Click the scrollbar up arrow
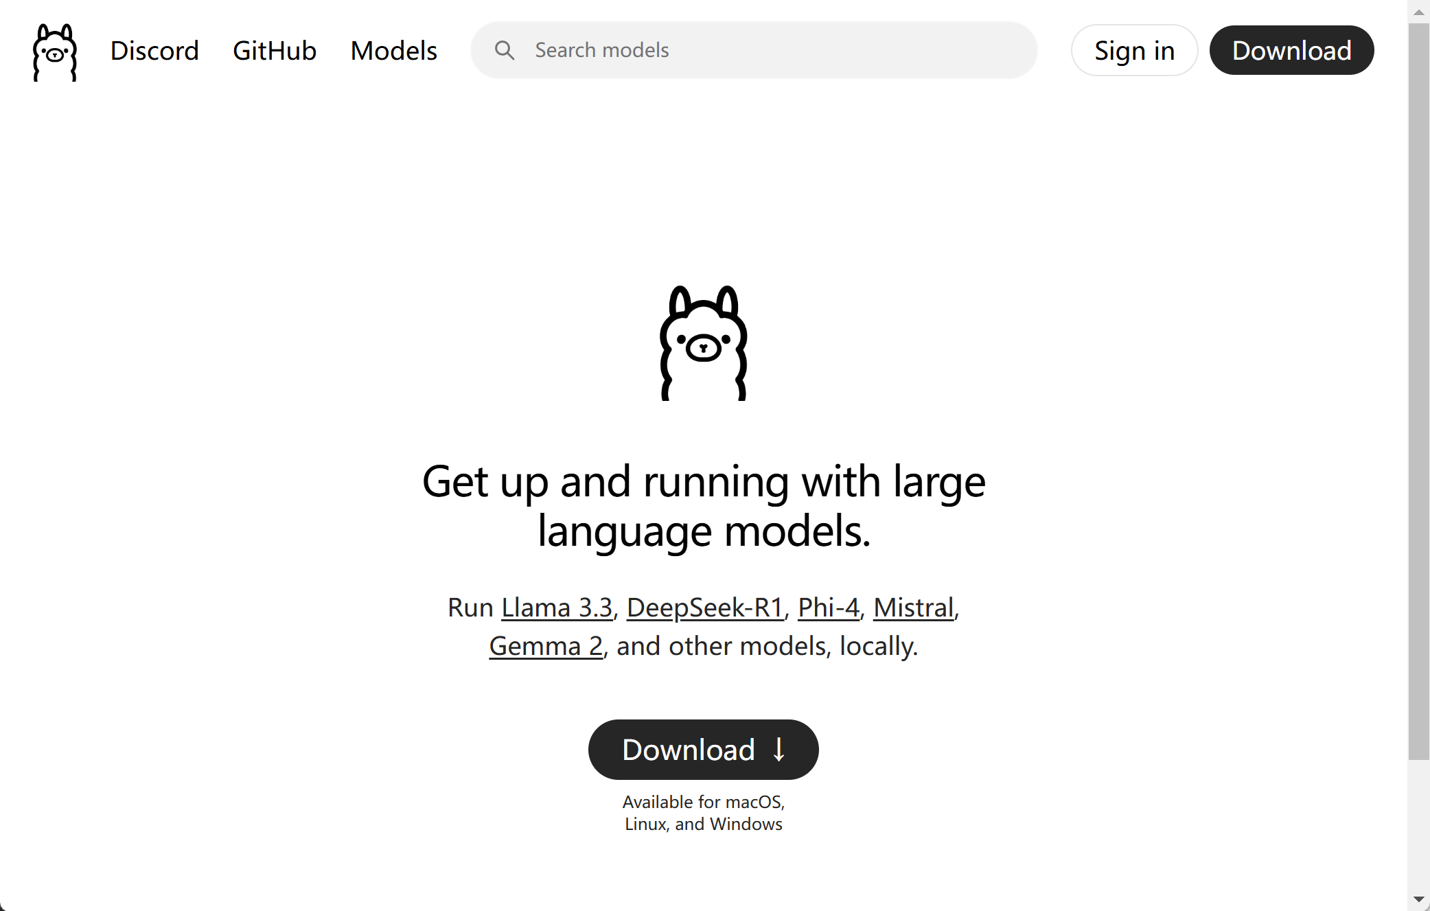Image resolution: width=1430 pixels, height=911 pixels. click(x=1418, y=11)
